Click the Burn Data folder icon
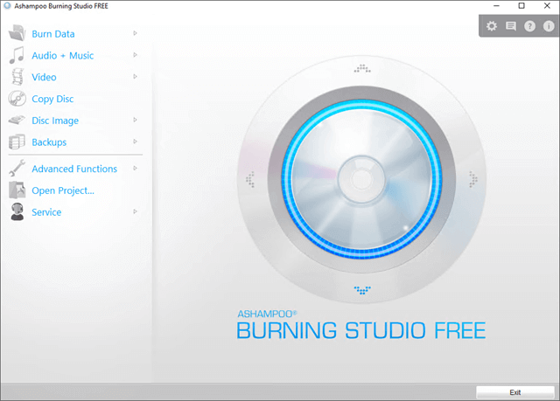The image size is (560, 401). tap(17, 33)
